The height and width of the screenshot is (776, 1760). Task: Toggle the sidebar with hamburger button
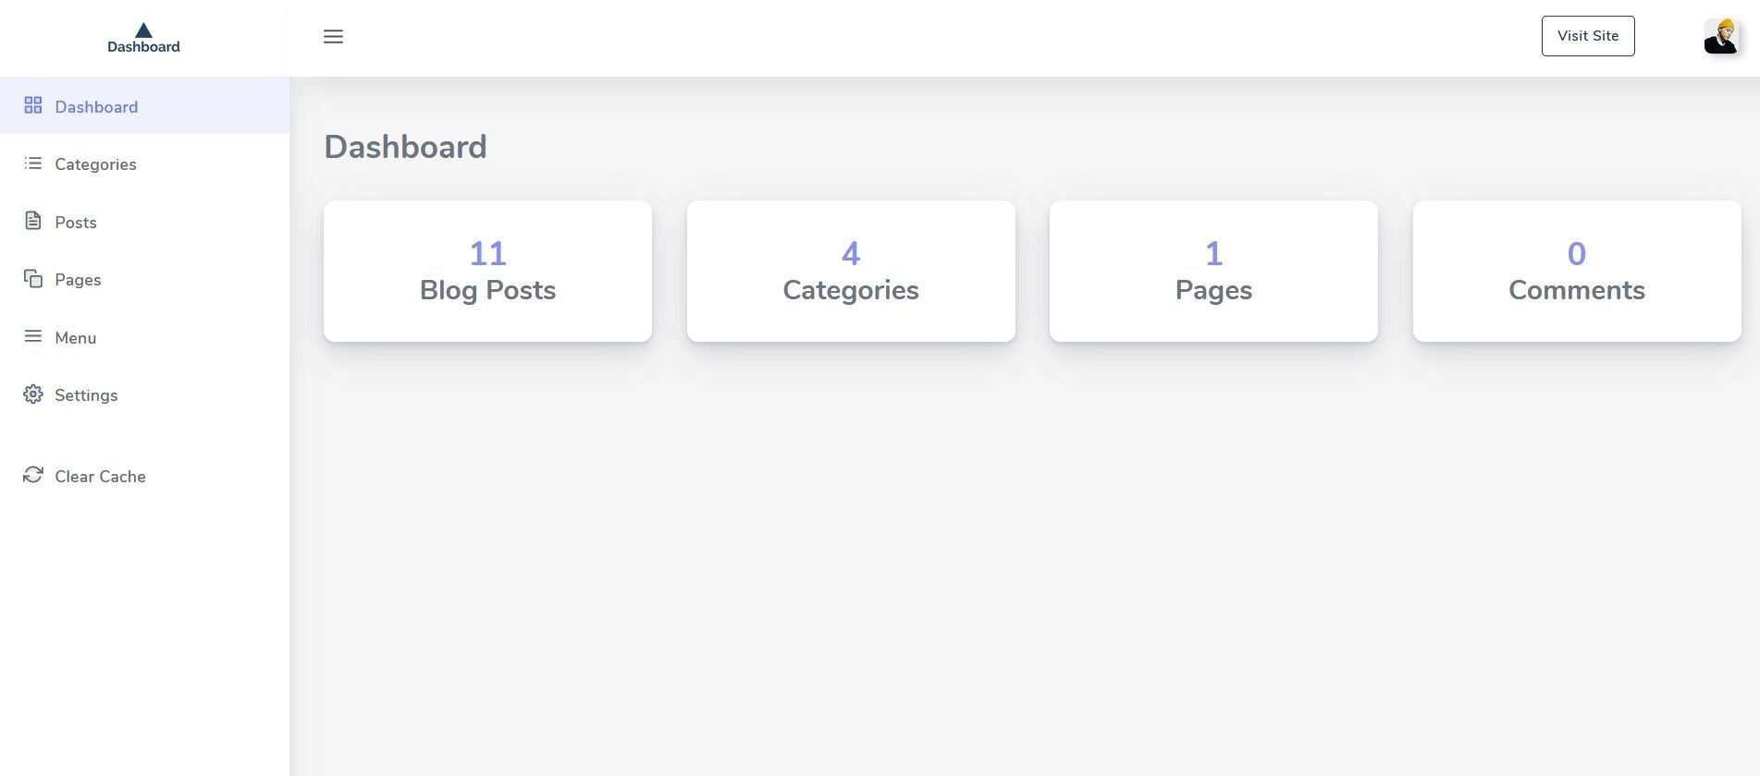(333, 37)
